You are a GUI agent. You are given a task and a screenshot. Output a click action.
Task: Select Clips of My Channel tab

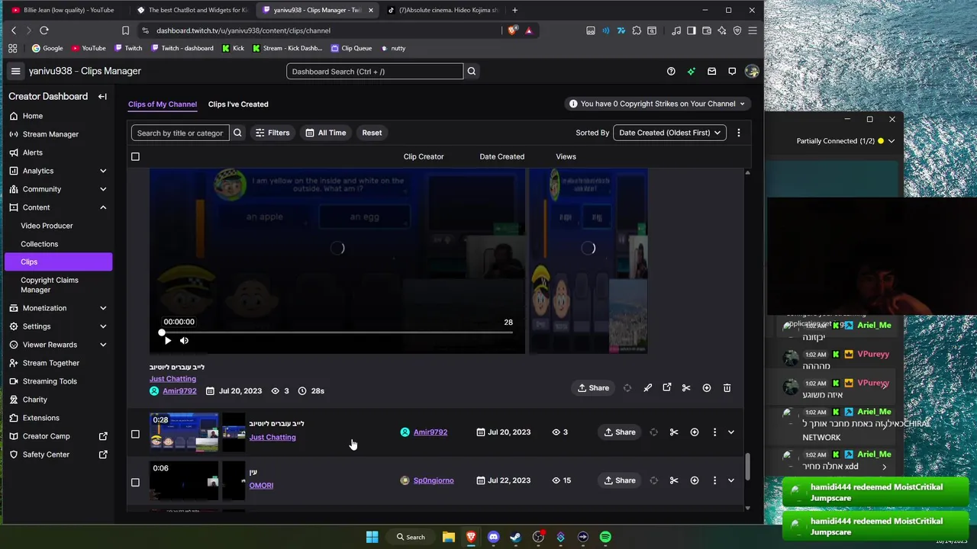[163, 104]
